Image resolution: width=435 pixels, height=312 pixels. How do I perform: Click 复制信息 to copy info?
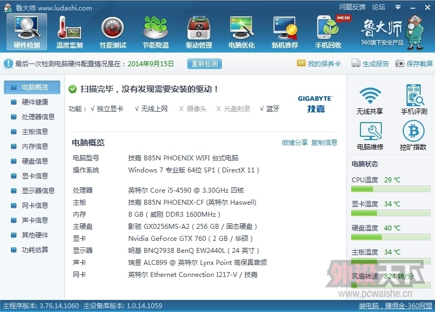[x=324, y=142]
